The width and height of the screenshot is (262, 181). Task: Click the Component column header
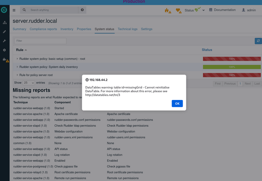point(63,102)
